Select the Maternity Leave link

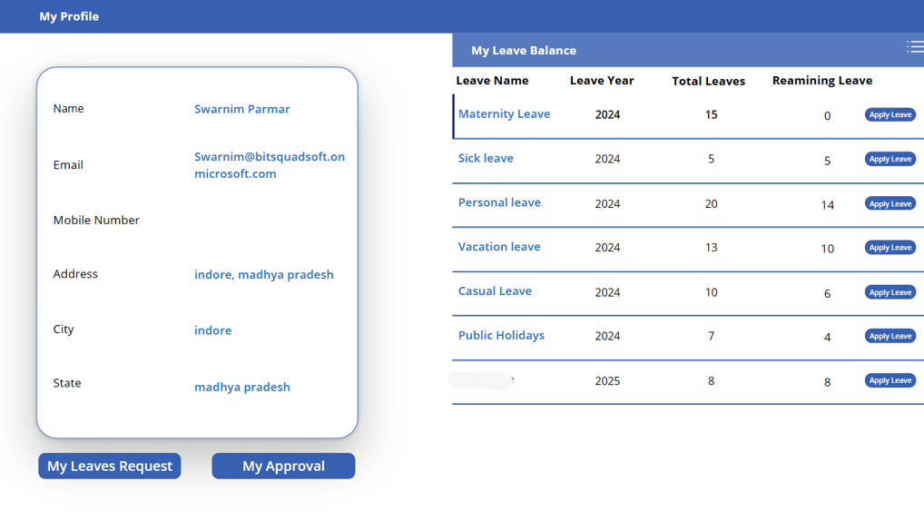pyautogui.click(x=504, y=114)
